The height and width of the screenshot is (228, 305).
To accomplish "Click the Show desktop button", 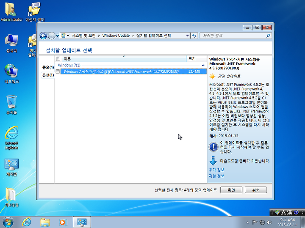I will pyautogui.click(x=302, y=223).
